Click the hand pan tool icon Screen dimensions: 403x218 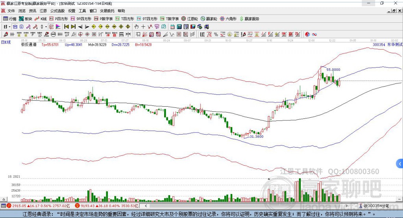137,26
